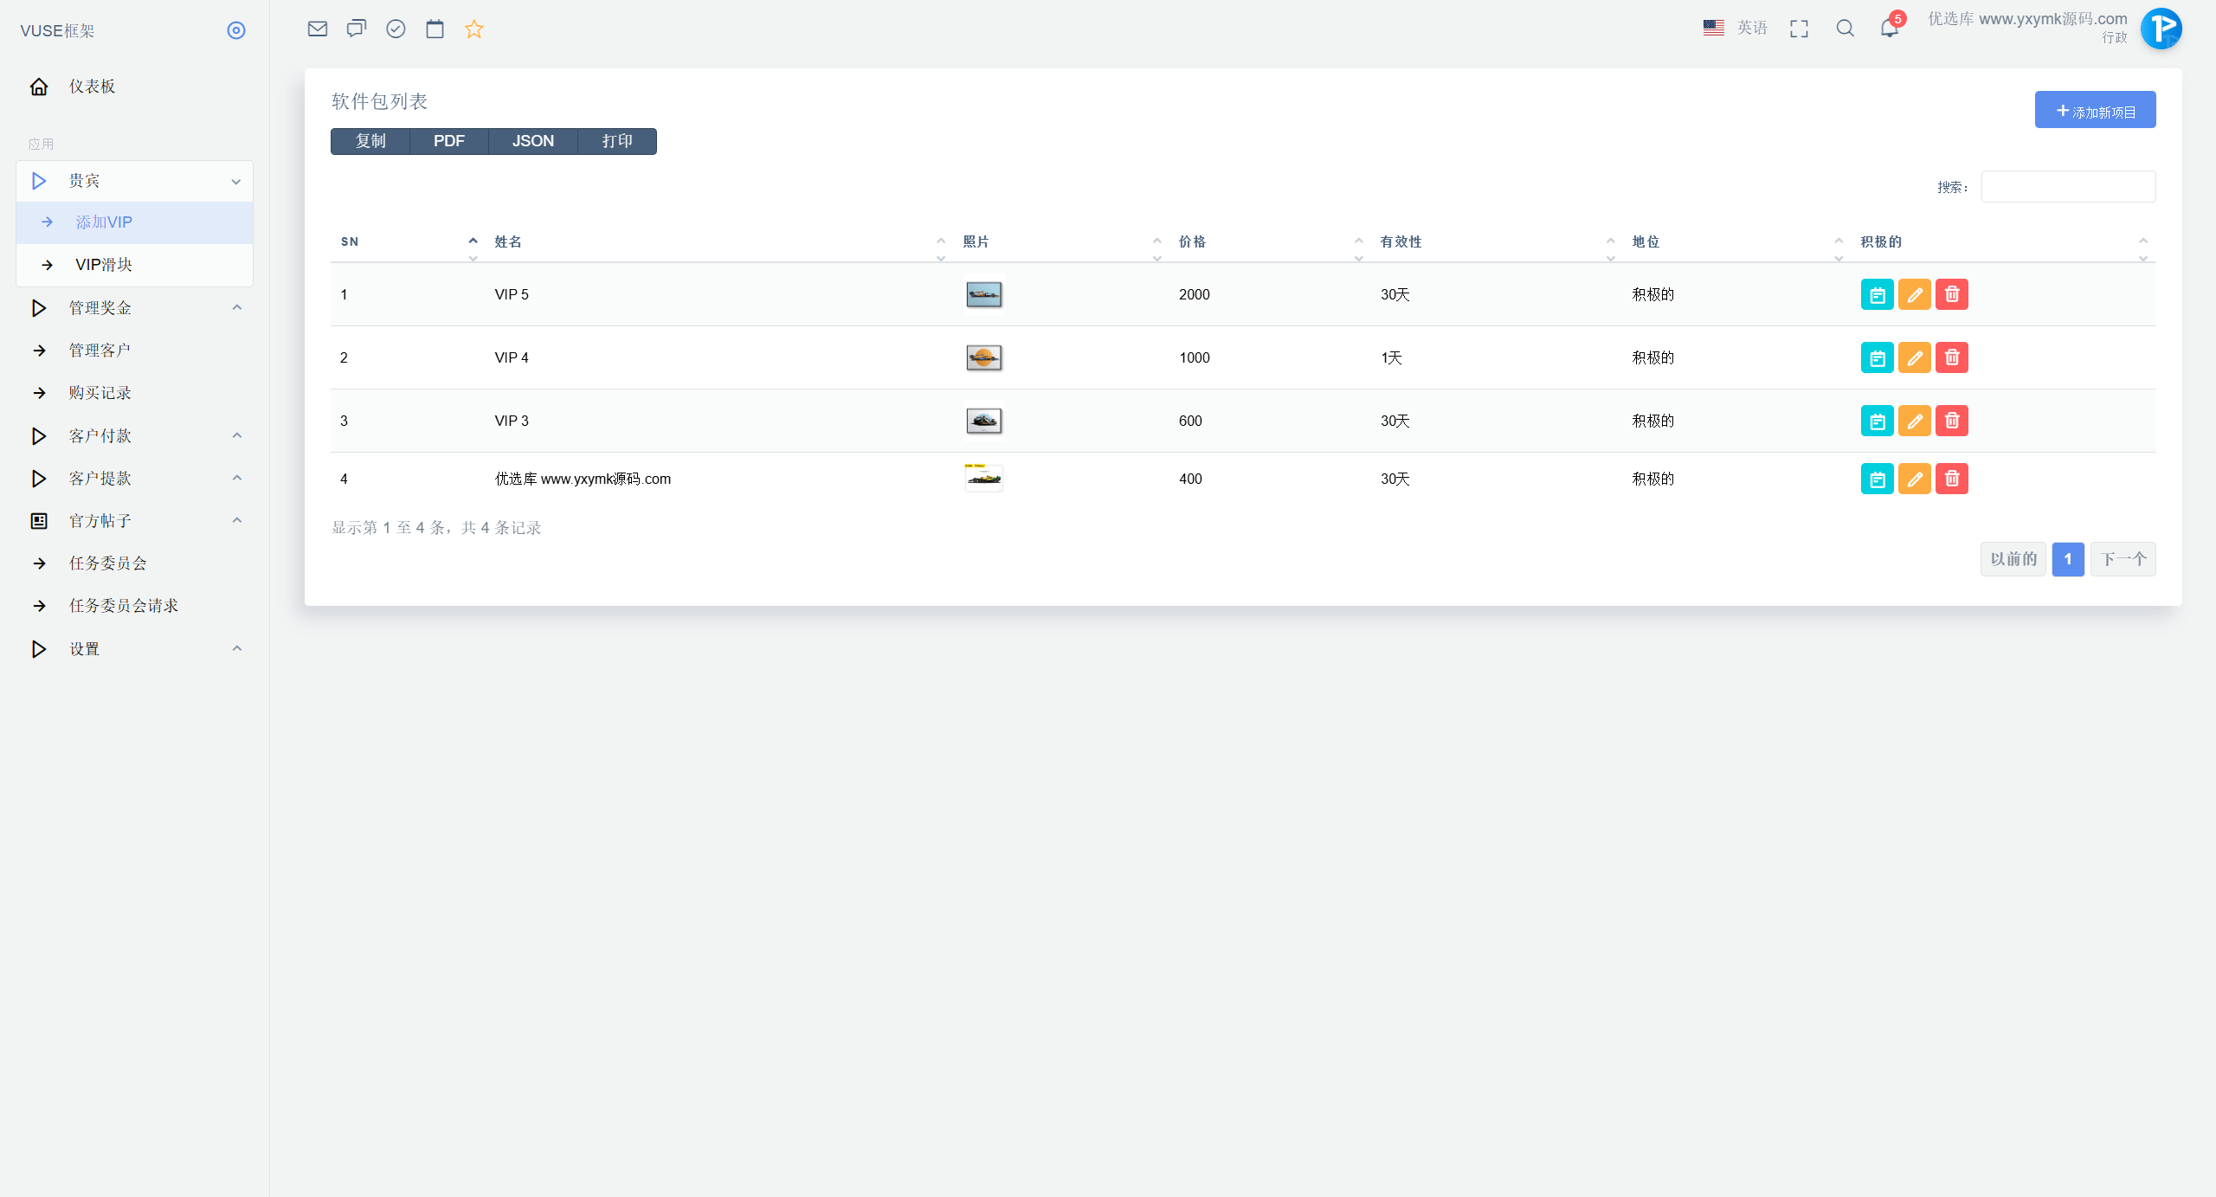Delete the VIP 4 package
This screenshot has width=2216, height=1197.
tap(1951, 357)
